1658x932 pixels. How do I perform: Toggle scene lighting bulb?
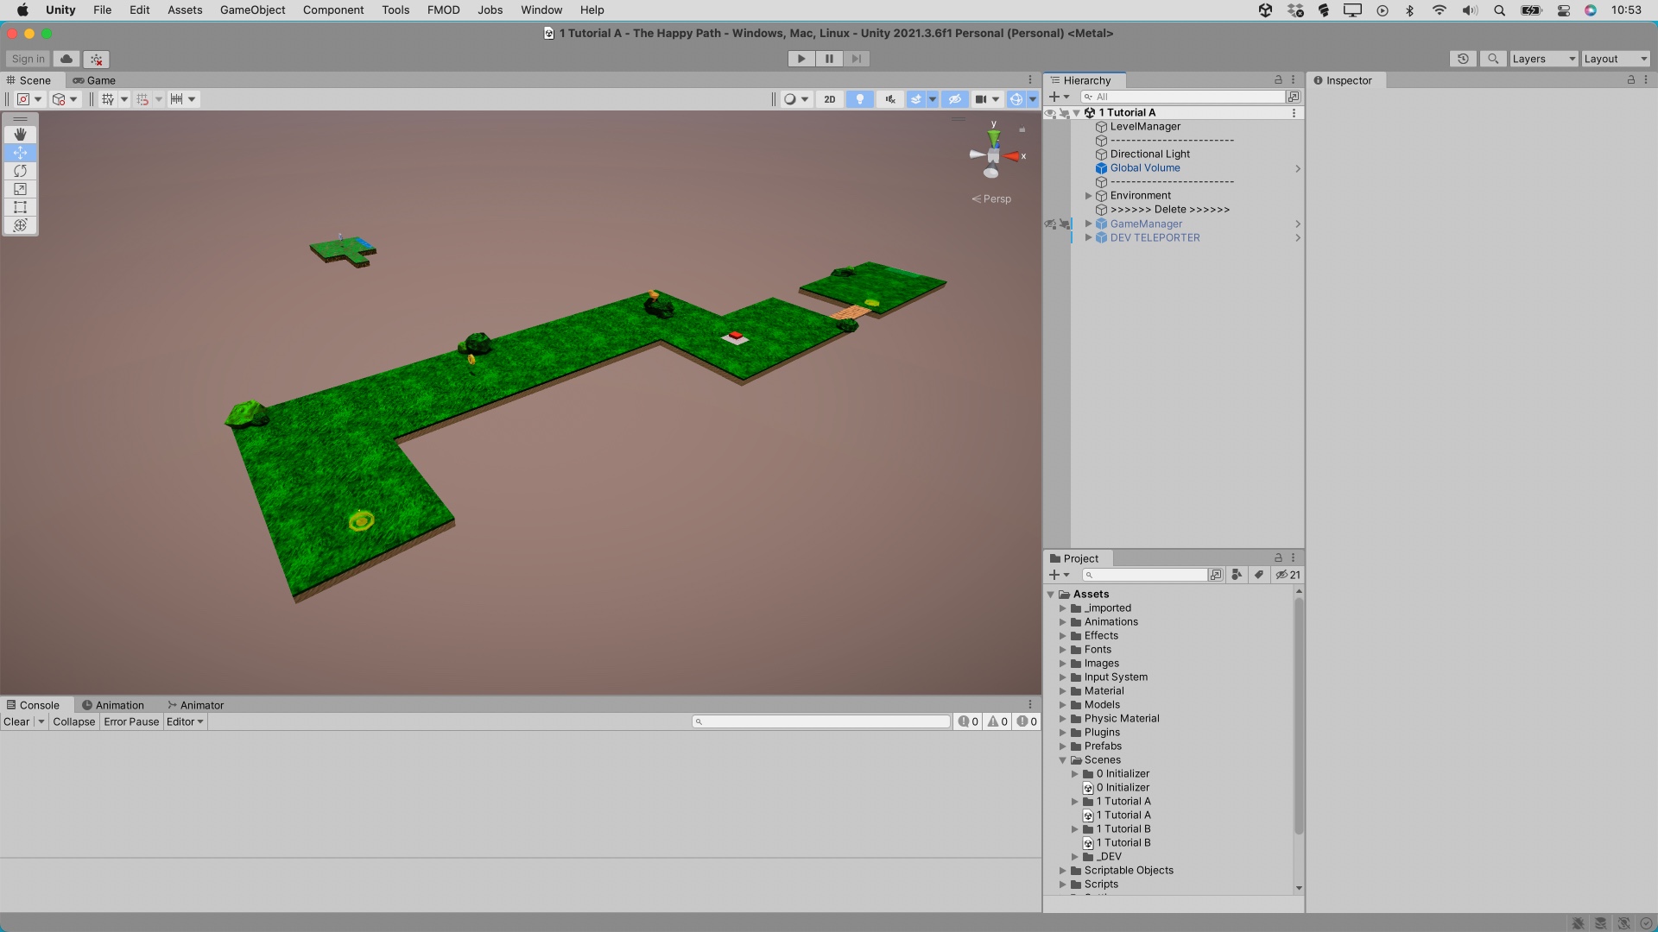pos(859,99)
